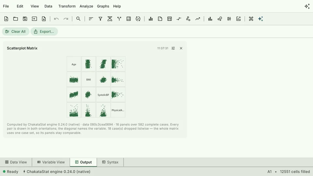Click ChakataStat engine 0.24.0 status text

57,172
